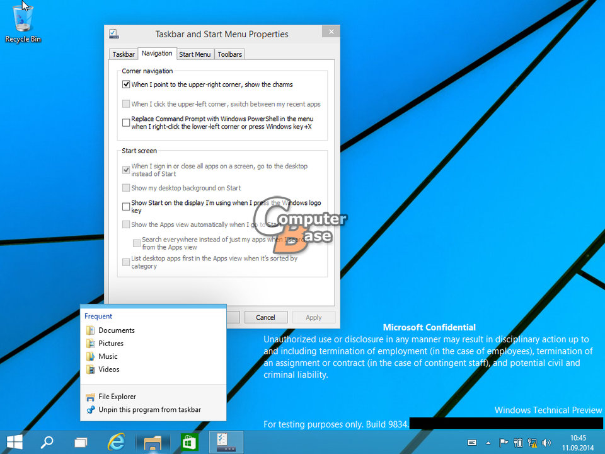Click the Search magnifier on taskbar
This screenshot has width=605, height=454.
tap(47, 441)
